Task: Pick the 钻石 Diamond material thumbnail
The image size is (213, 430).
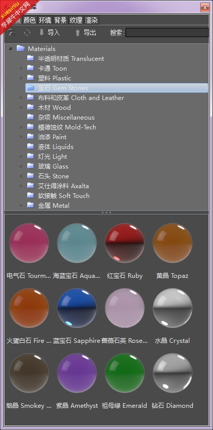Action: [172, 373]
